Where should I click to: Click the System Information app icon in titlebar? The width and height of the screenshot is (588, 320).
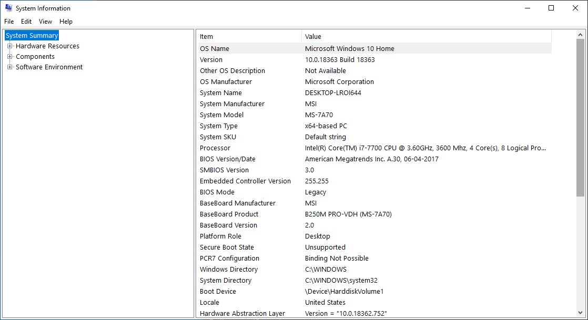7,8
